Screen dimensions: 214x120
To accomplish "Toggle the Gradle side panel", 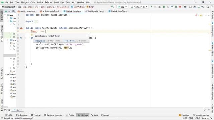I will 212,15.
